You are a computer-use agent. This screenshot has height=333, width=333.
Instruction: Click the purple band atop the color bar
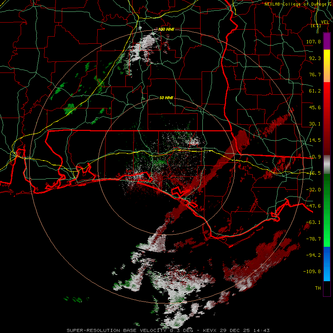327,41
